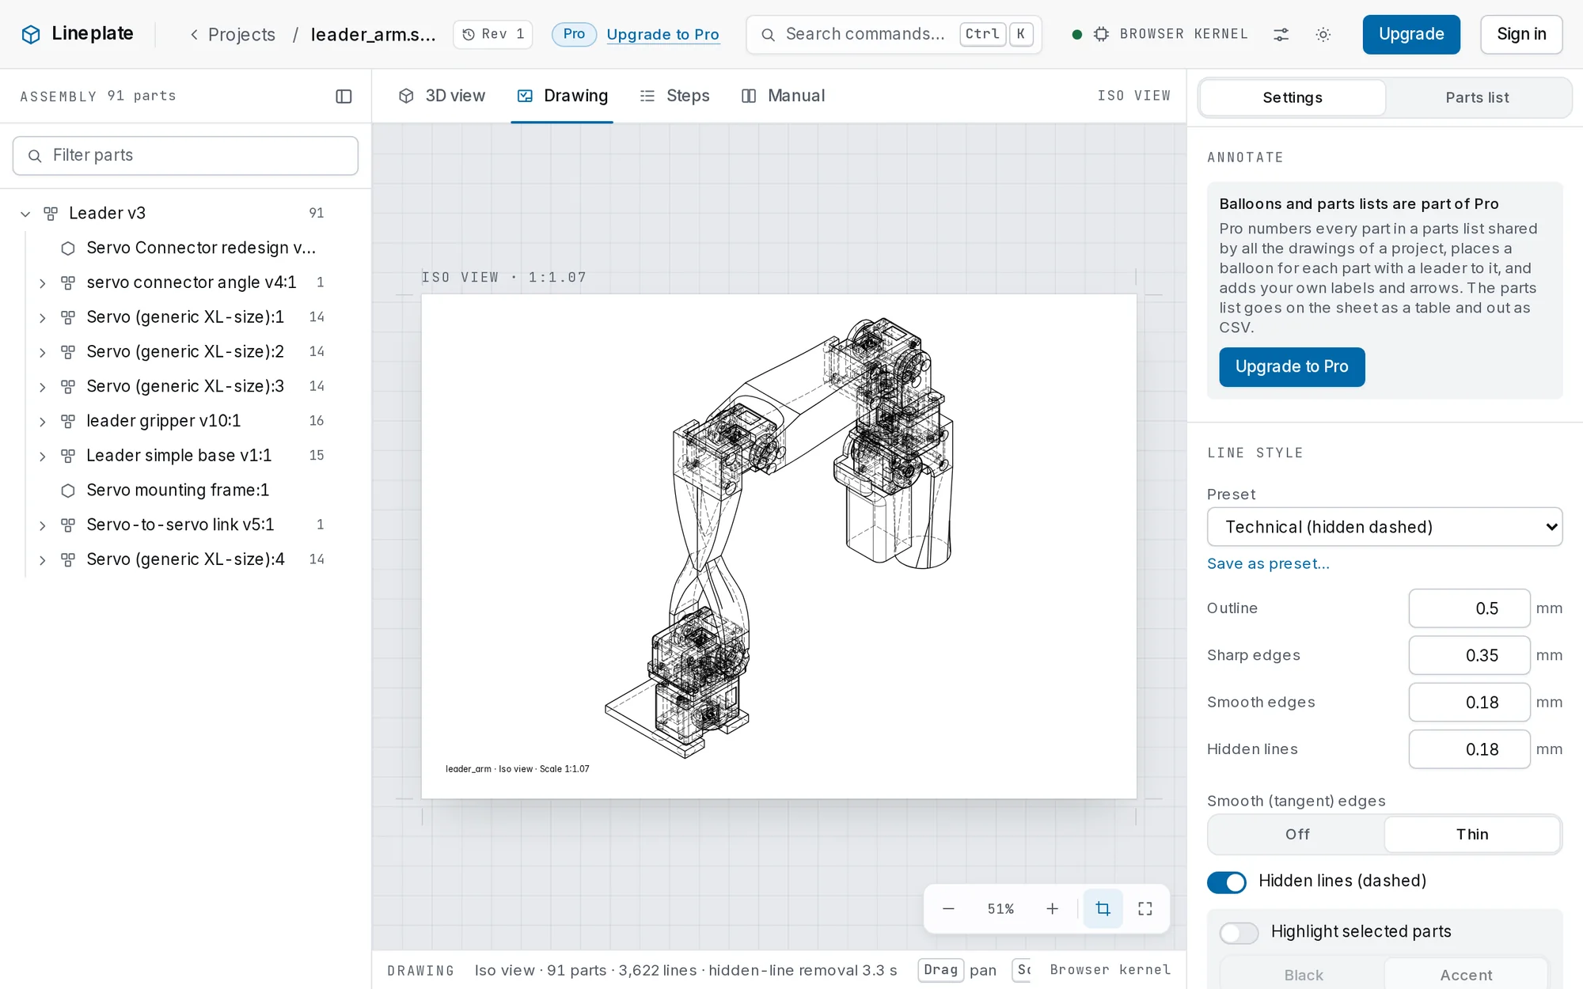Click the leader gripper v10:1 assembly icon
1583x989 pixels.
click(68, 421)
